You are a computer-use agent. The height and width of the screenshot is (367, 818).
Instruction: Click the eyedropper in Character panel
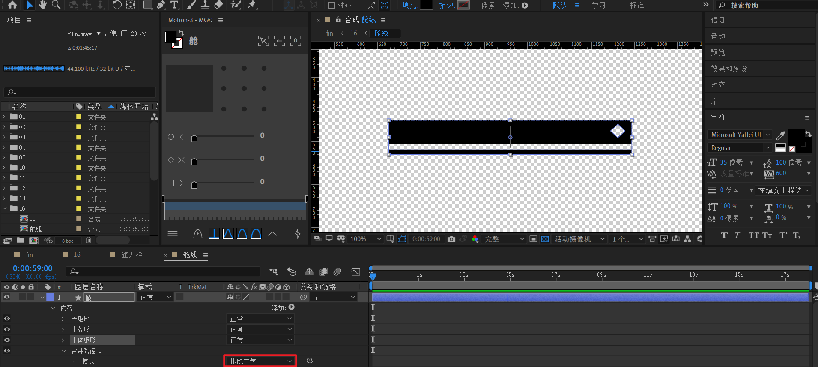780,135
